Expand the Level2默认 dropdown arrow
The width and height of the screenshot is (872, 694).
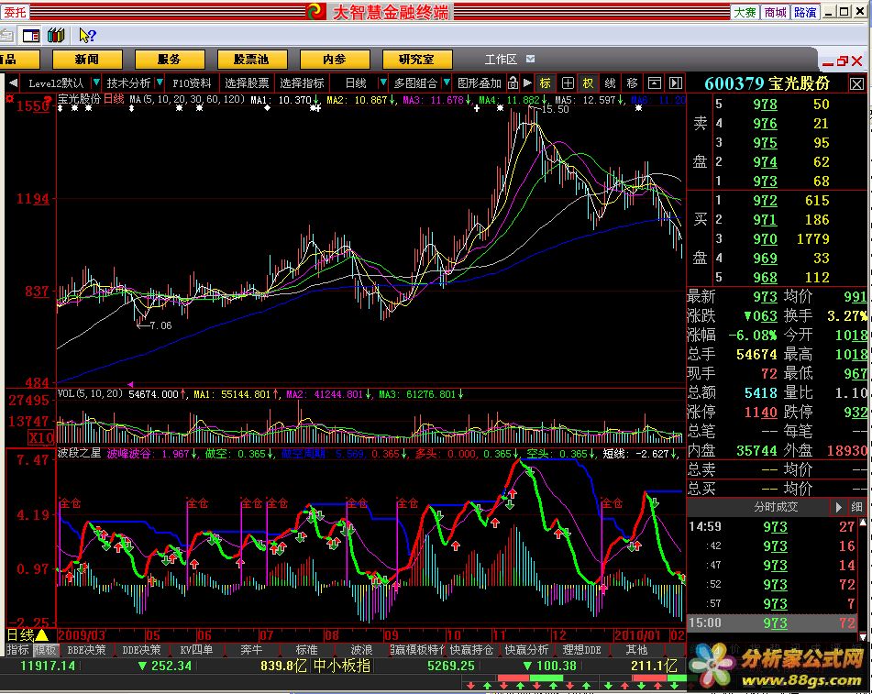tap(96, 83)
